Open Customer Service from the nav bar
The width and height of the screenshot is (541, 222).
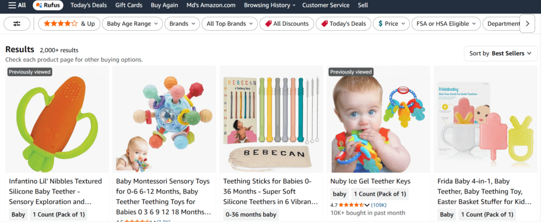click(x=325, y=5)
